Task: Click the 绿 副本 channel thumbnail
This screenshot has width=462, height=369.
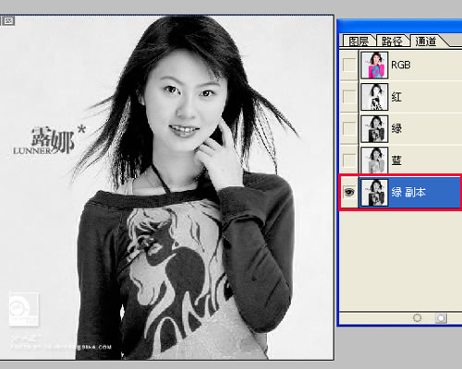Action: pos(374,193)
